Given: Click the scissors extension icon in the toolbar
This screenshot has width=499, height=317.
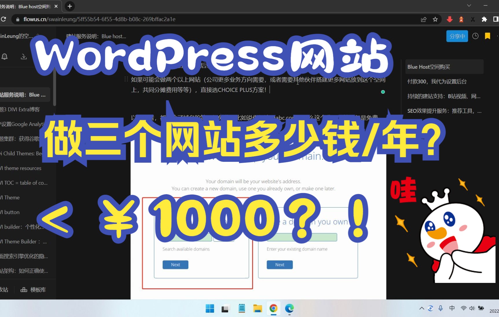Looking at the screenshot, I should pyautogui.click(x=473, y=19).
